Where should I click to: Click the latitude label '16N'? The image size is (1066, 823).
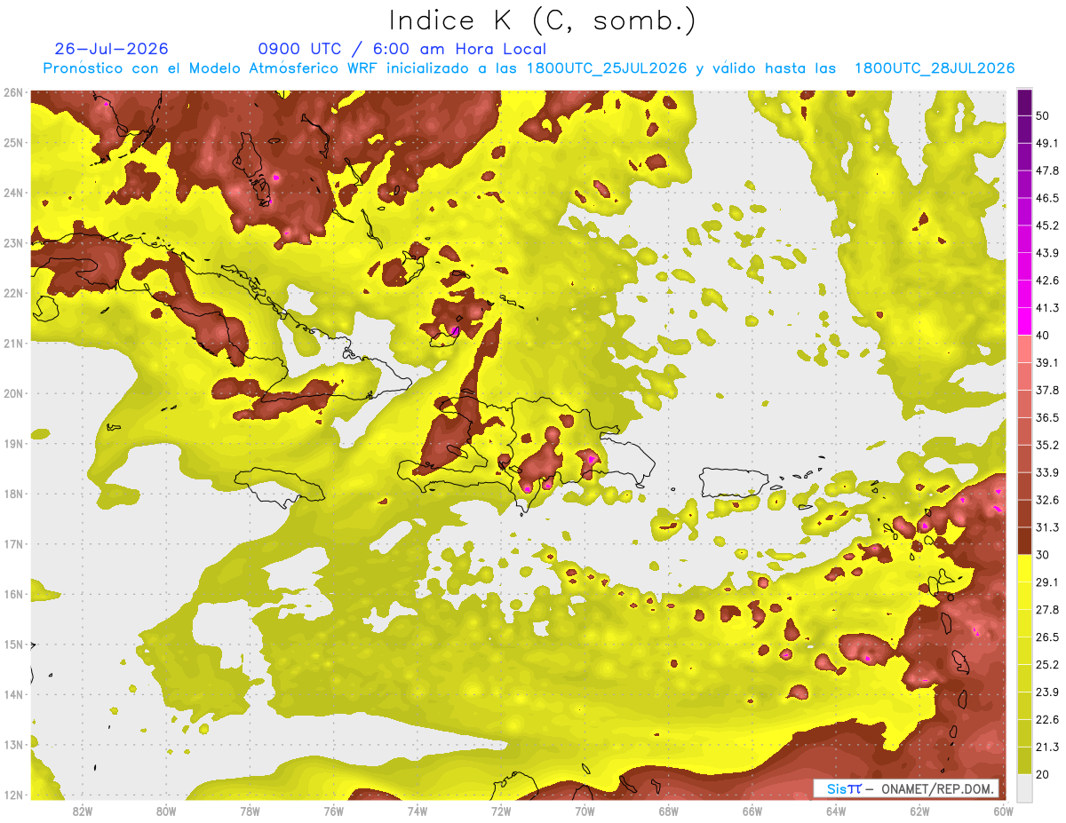point(13,594)
